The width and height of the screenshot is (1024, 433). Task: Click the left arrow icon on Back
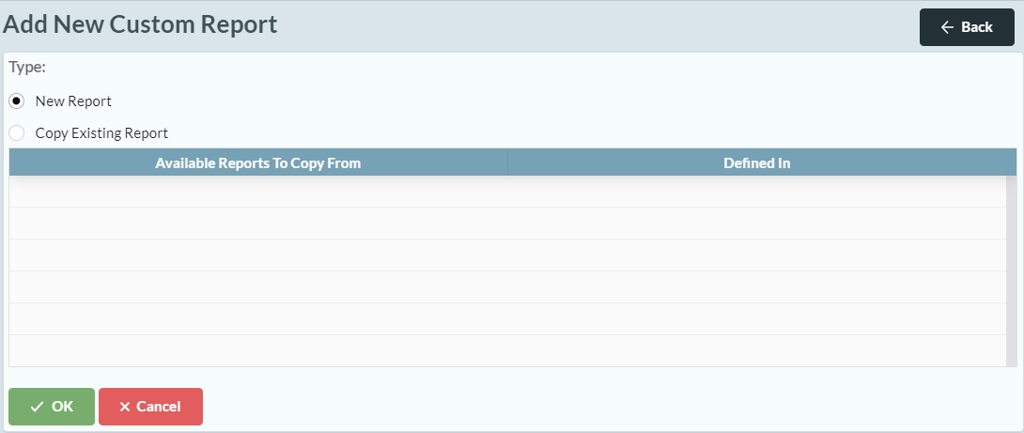coord(947,27)
